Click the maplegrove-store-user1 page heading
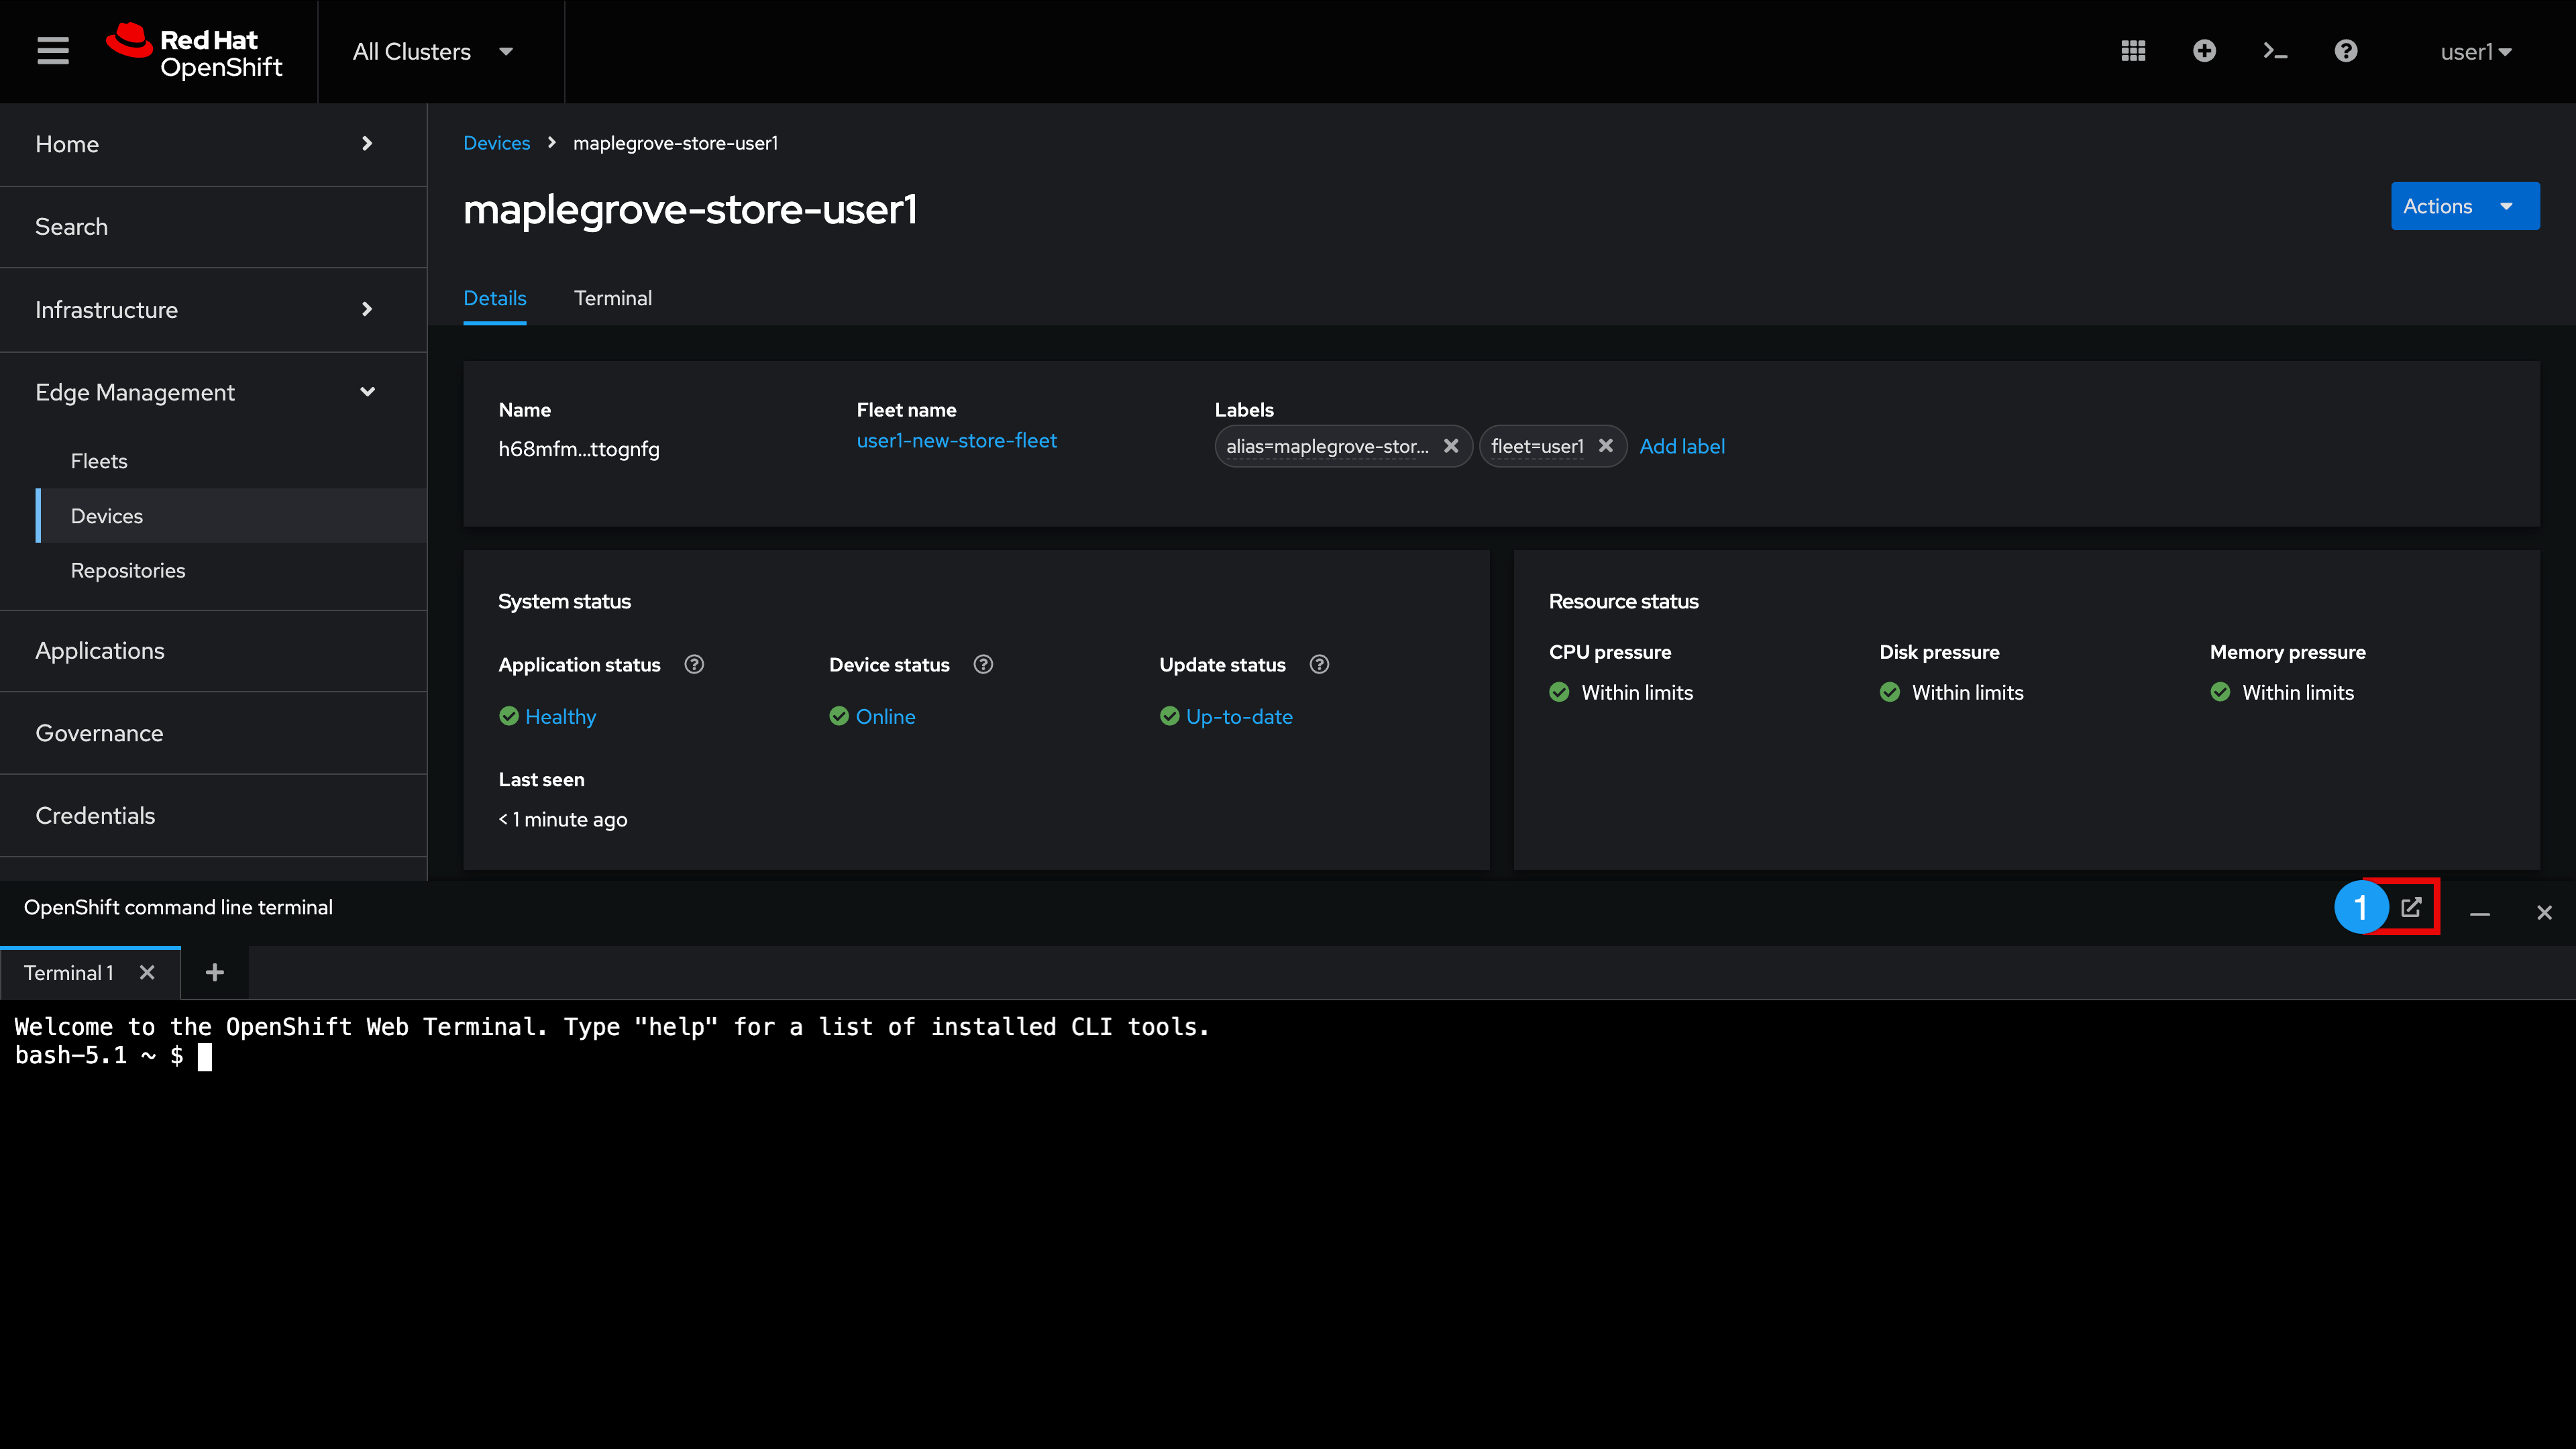Viewport: 2576px width, 1449px height. click(690, 209)
